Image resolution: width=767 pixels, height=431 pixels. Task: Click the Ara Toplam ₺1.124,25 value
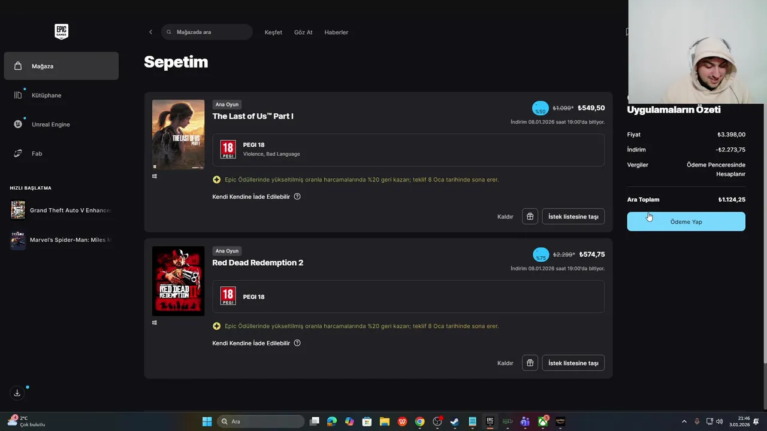click(x=732, y=199)
